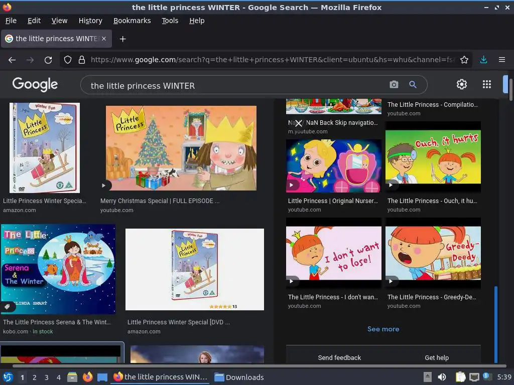Click the Get help button
The image size is (514, 385).
437,357
